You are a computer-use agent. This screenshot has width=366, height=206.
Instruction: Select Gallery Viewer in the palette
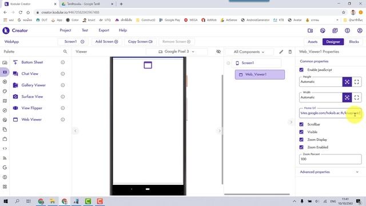(33, 85)
